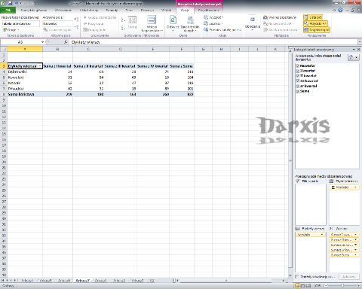The image size is (362, 289).
Task: Open the Name Box dropdown arrow
Action: 42,42
